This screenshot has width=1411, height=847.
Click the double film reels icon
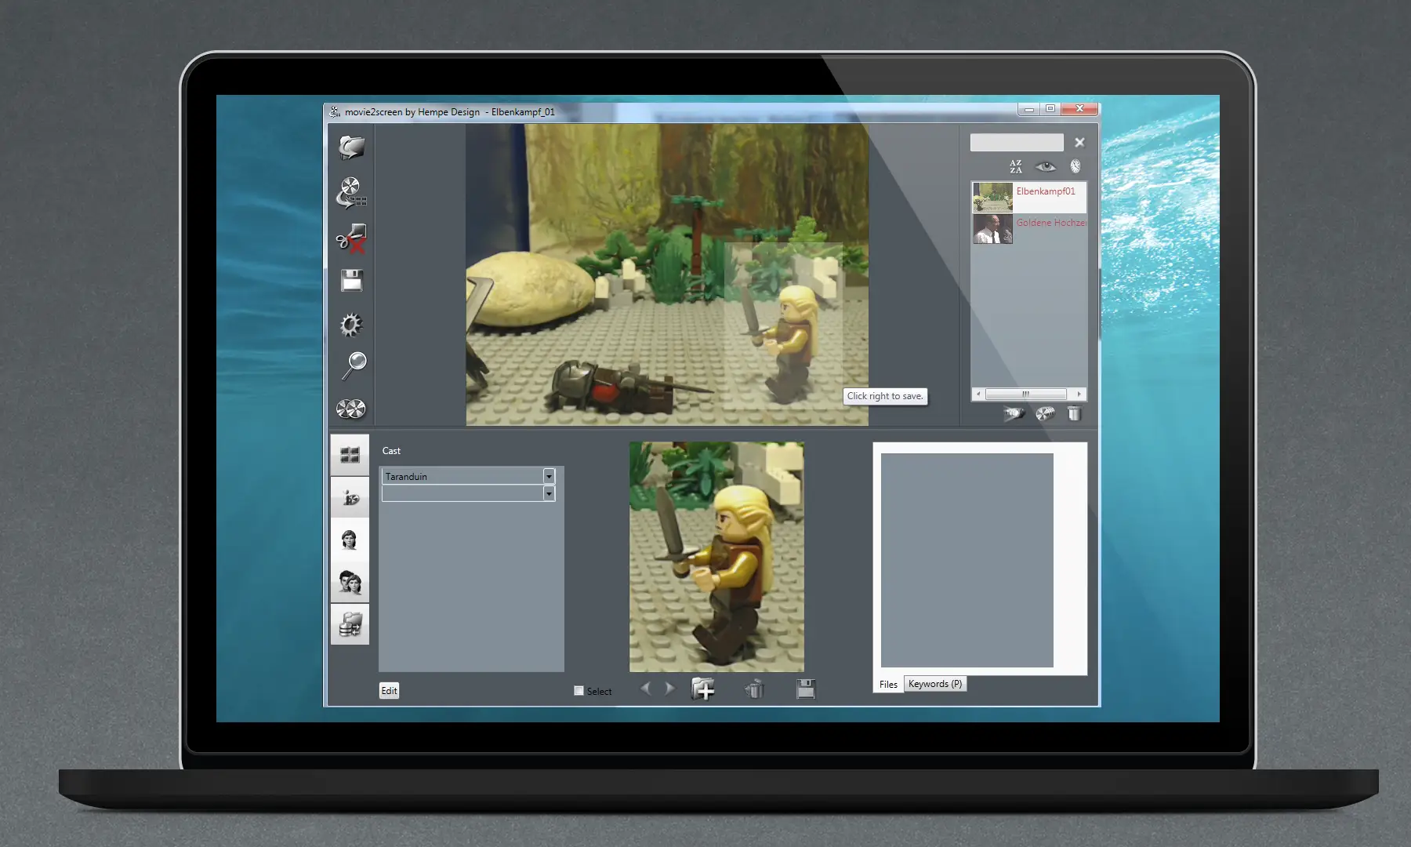(x=350, y=409)
